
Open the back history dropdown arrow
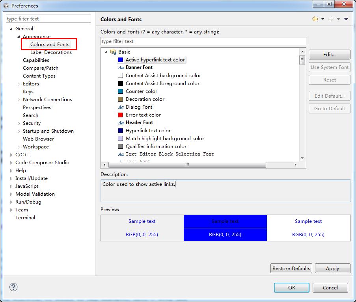pyautogui.click(x=322, y=19)
